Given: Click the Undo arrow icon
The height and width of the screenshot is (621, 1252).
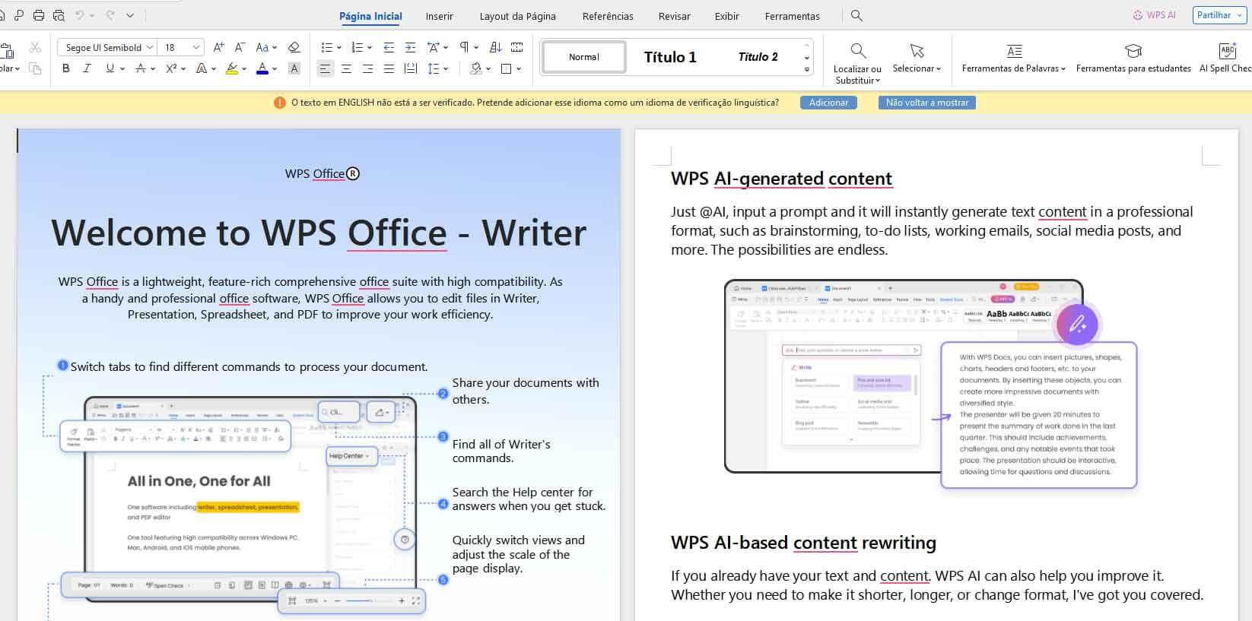Looking at the screenshot, I should click(79, 15).
